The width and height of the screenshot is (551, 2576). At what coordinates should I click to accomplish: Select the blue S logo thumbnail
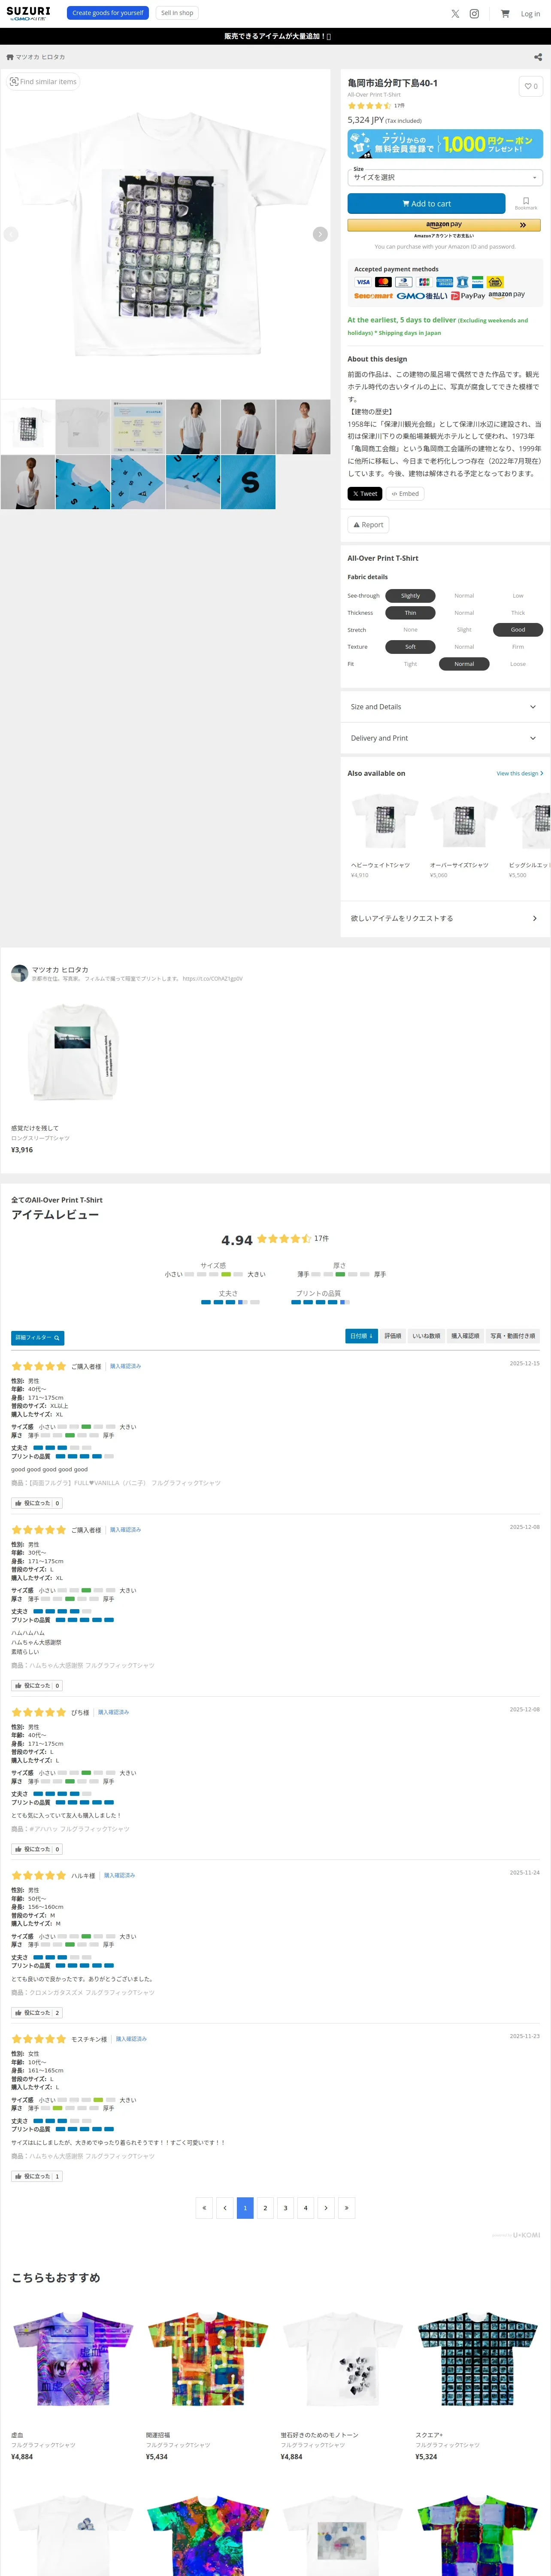point(248,483)
